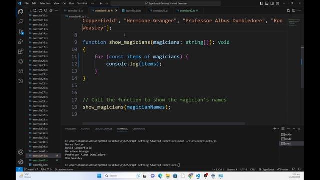The image size is (320, 180).
Task: Open Explorer more actions ellipsis
Action: 56,11
